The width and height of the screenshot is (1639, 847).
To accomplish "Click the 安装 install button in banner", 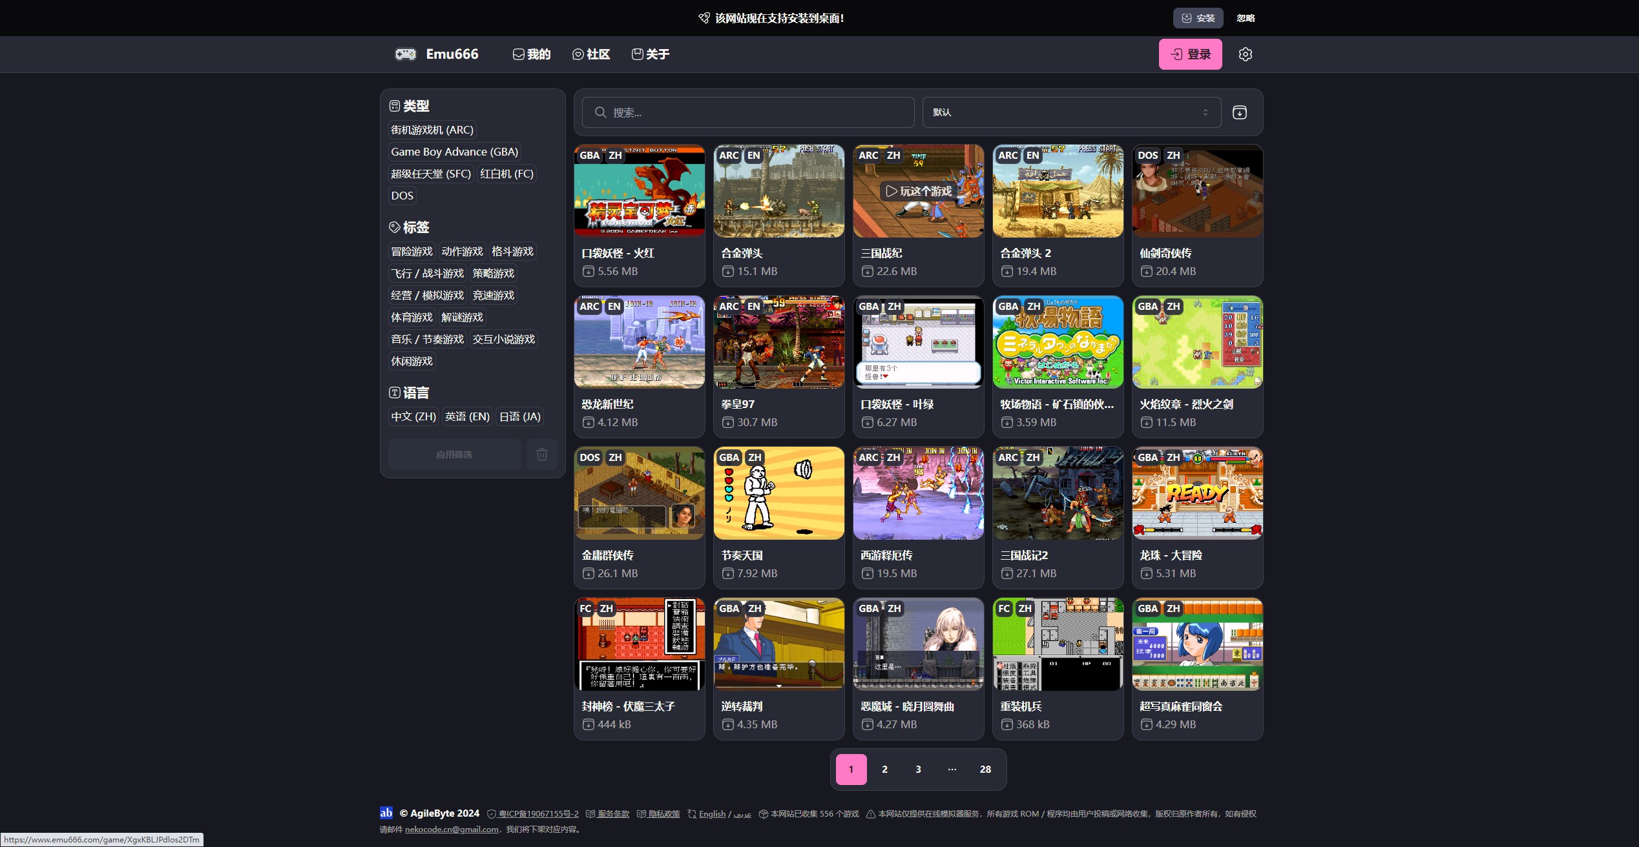I will coord(1198,18).
